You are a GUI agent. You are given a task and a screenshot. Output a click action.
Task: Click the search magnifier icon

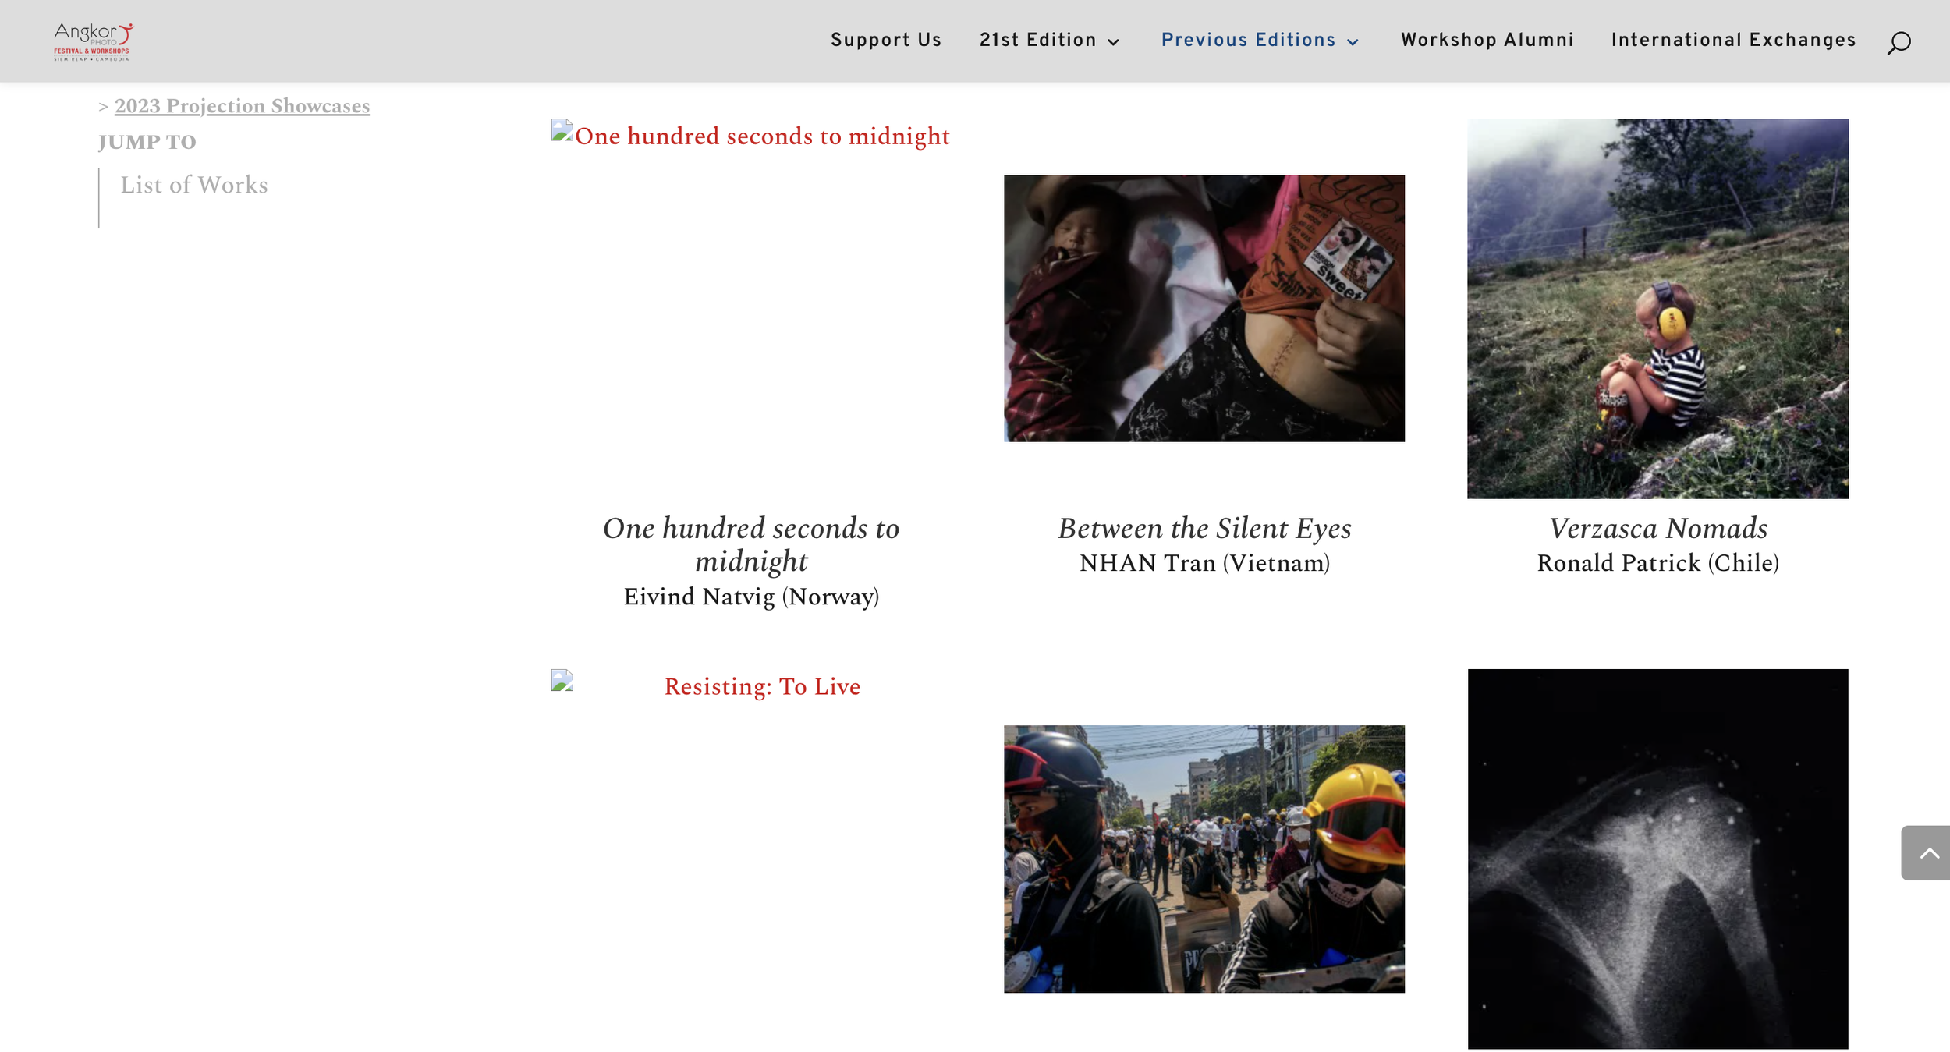[1898, 42]
